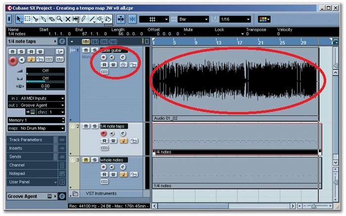346x216 pixels.
Task: Select the Glue tool
Action: point(43,19)
